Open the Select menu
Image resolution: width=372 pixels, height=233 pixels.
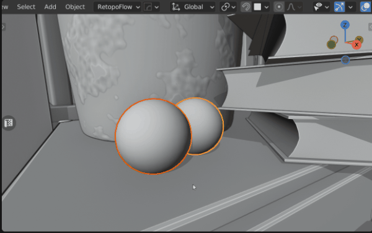click(26, 7)
